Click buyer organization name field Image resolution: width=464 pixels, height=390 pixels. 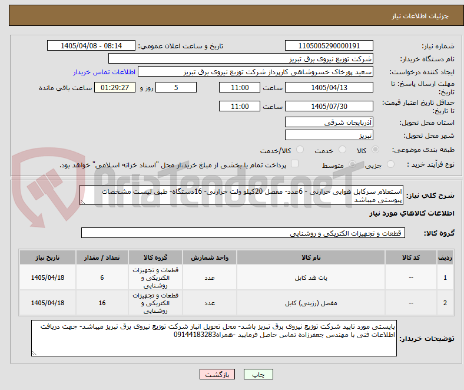(241, 58)
